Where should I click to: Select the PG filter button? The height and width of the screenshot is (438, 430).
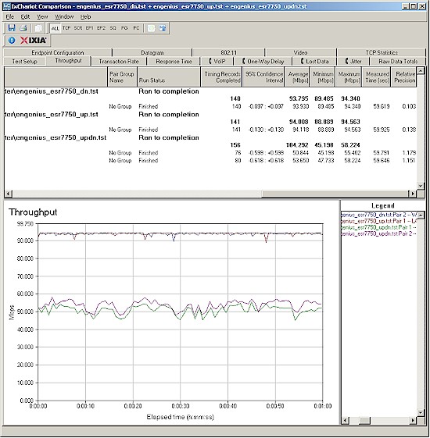click(x=124, y=28)
